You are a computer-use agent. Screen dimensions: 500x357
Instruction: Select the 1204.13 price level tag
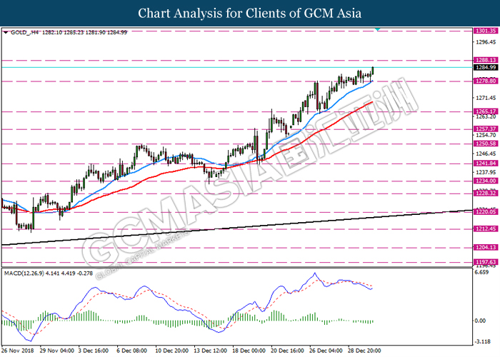click(486, 247)
